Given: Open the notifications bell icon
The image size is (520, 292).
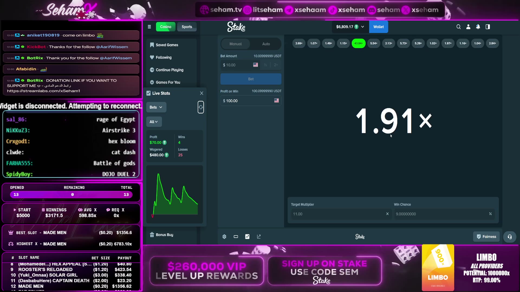Looking at the screenshot, I should (478, 27).
